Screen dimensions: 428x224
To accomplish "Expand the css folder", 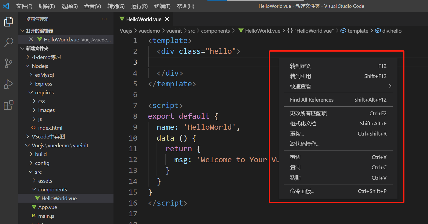I will 34,101.
